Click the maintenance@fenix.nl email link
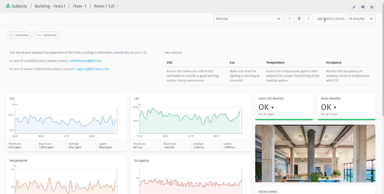This screenshot has width=384, height=194. pos(85,61)
